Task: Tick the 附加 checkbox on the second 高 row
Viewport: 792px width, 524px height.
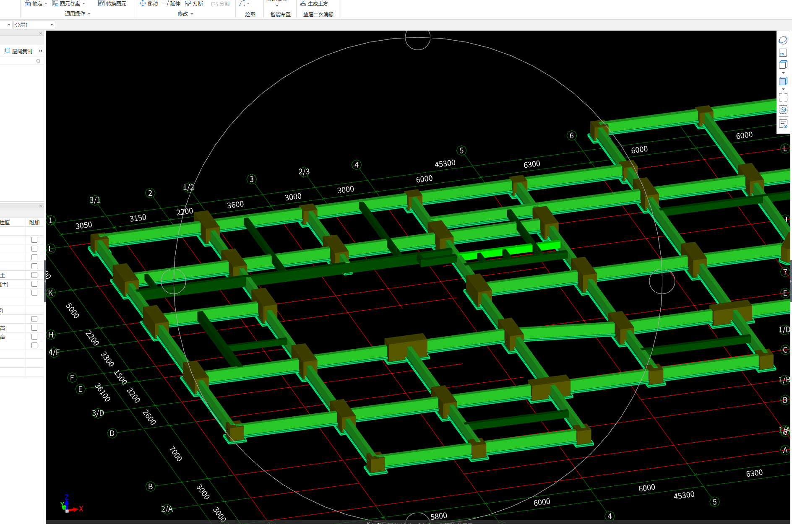Action: tap(34, 337)
